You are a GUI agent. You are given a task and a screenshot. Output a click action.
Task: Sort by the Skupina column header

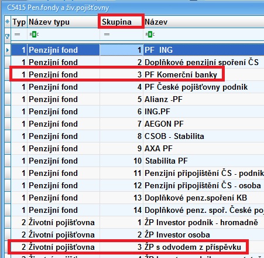[121, 22]
